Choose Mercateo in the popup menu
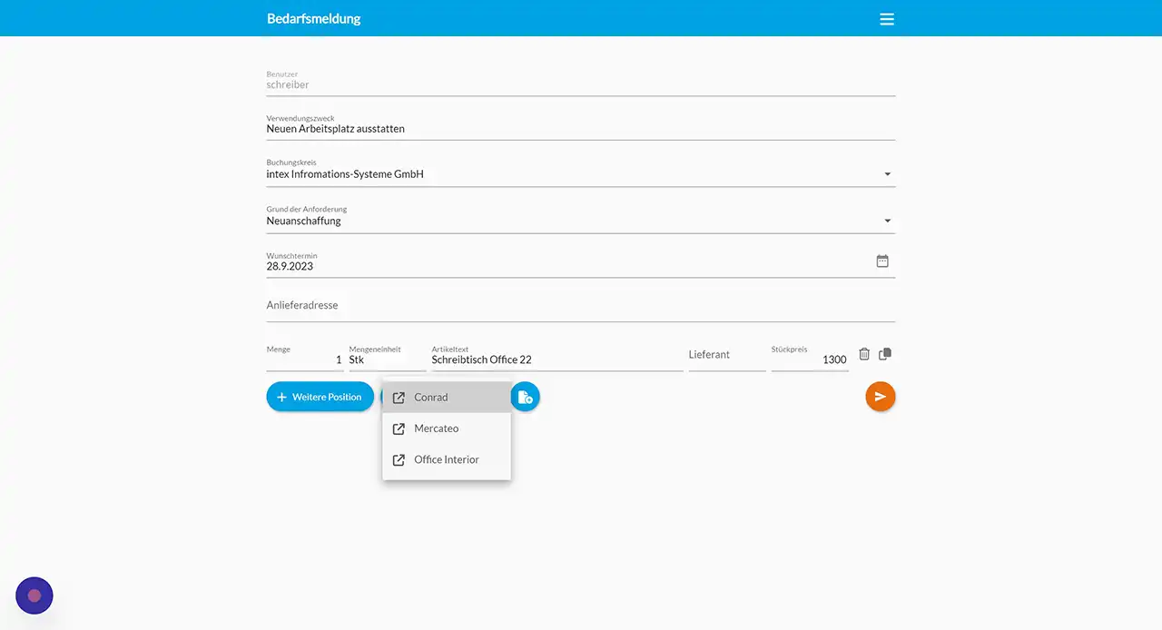This screenshot has height=630, width=1162. point(437,428)
